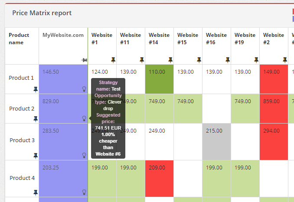Pin the Website #14 column
The width and height of the screenshot is (294, 202).
point(170,60)
